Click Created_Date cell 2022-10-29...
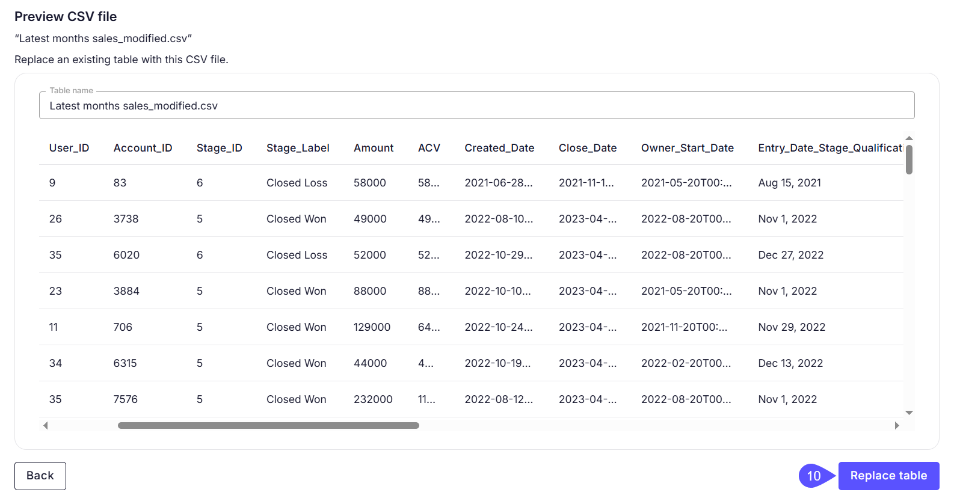Screen dimensions: 954x501 pyautogui.click(x=499, y=255)
